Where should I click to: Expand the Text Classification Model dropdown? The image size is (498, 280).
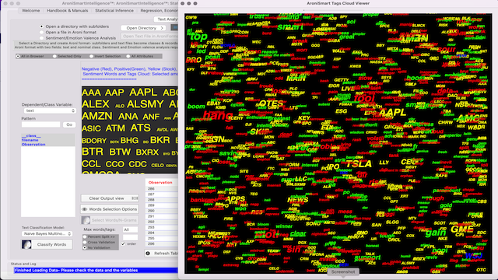point(47,233)
